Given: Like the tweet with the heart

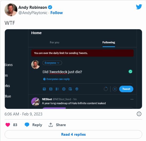Looking at the screenshot, I should 8,125.
